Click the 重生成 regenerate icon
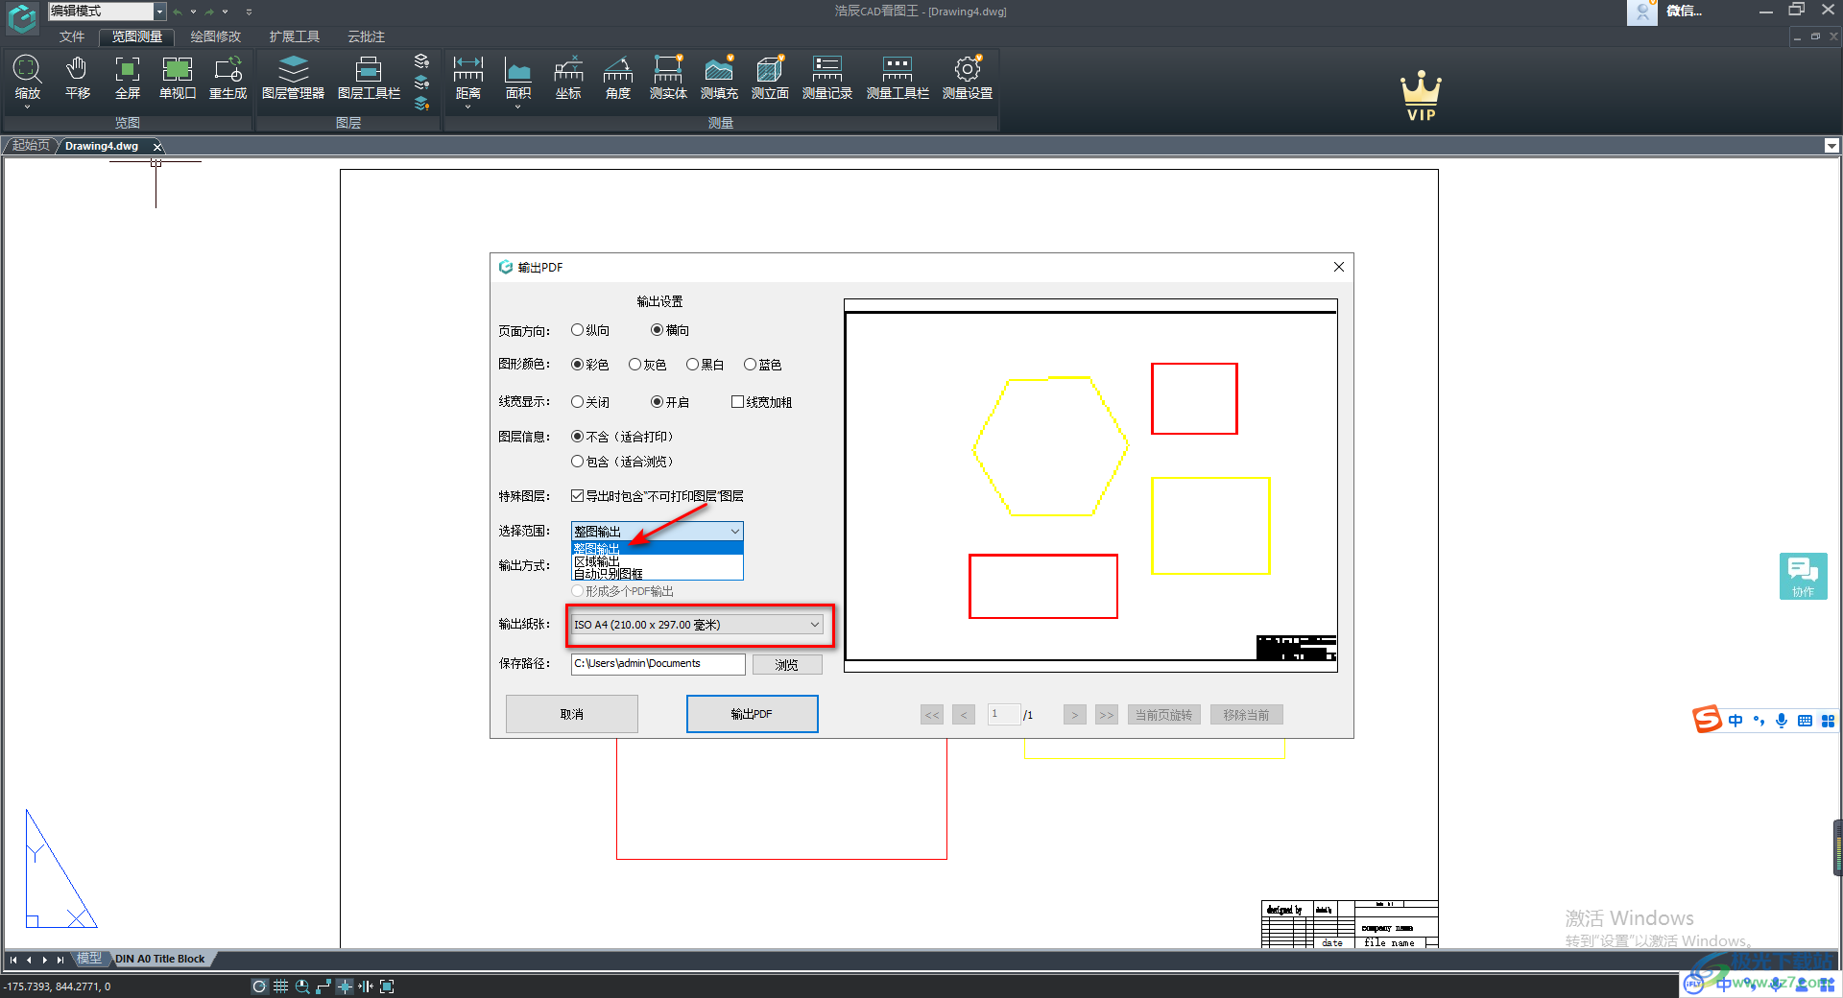Screen dimensions: 1843x998 [x=228, y=77]
